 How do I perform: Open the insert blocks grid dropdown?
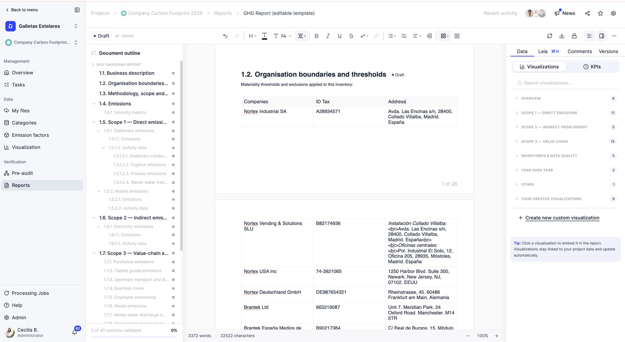coord(445,36)
